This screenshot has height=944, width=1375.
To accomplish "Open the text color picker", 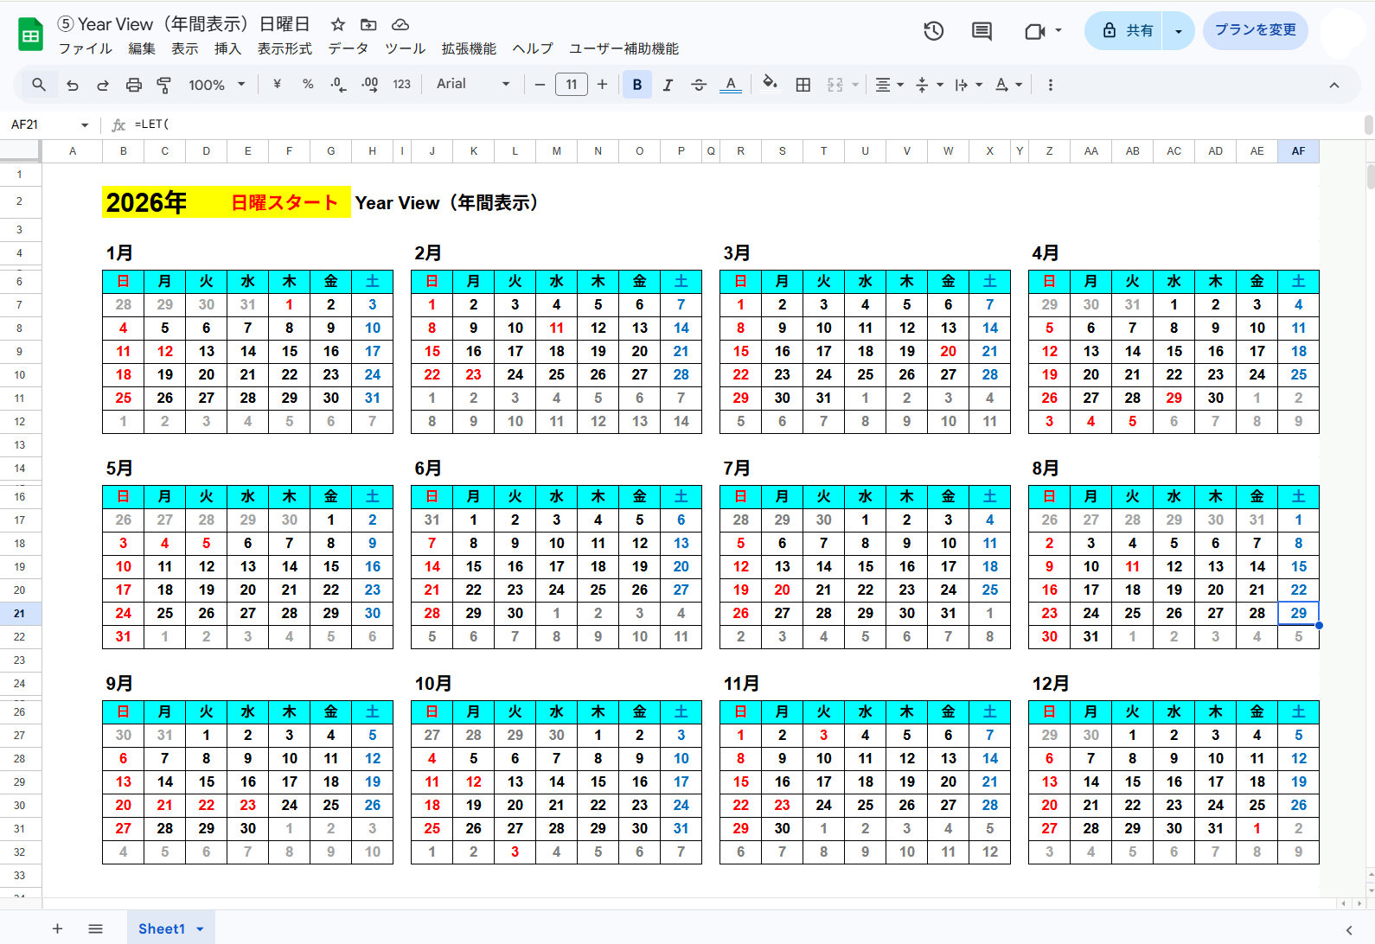I will pos(731,85).
